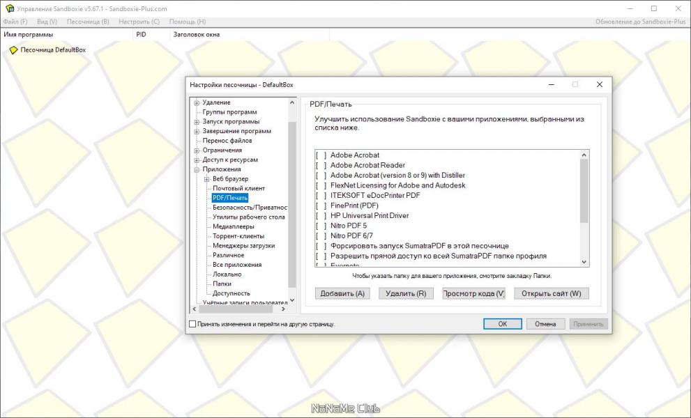The height and width of the screenshot is (418, 691).
Task: Click the Отмена button
Action: tap(545, 324)
